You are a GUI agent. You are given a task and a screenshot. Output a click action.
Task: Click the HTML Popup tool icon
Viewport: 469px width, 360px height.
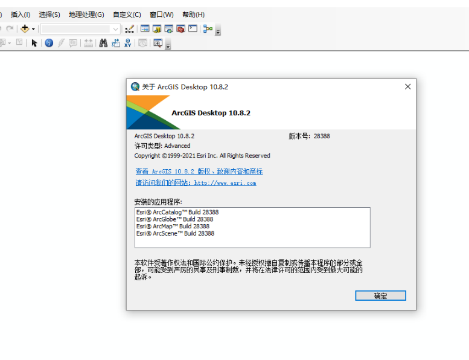73,43
